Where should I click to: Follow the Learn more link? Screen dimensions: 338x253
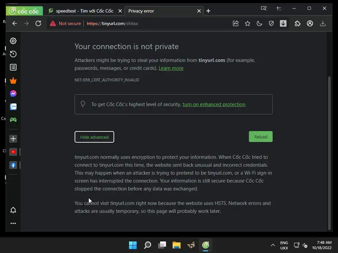click(x=171, y=68)
